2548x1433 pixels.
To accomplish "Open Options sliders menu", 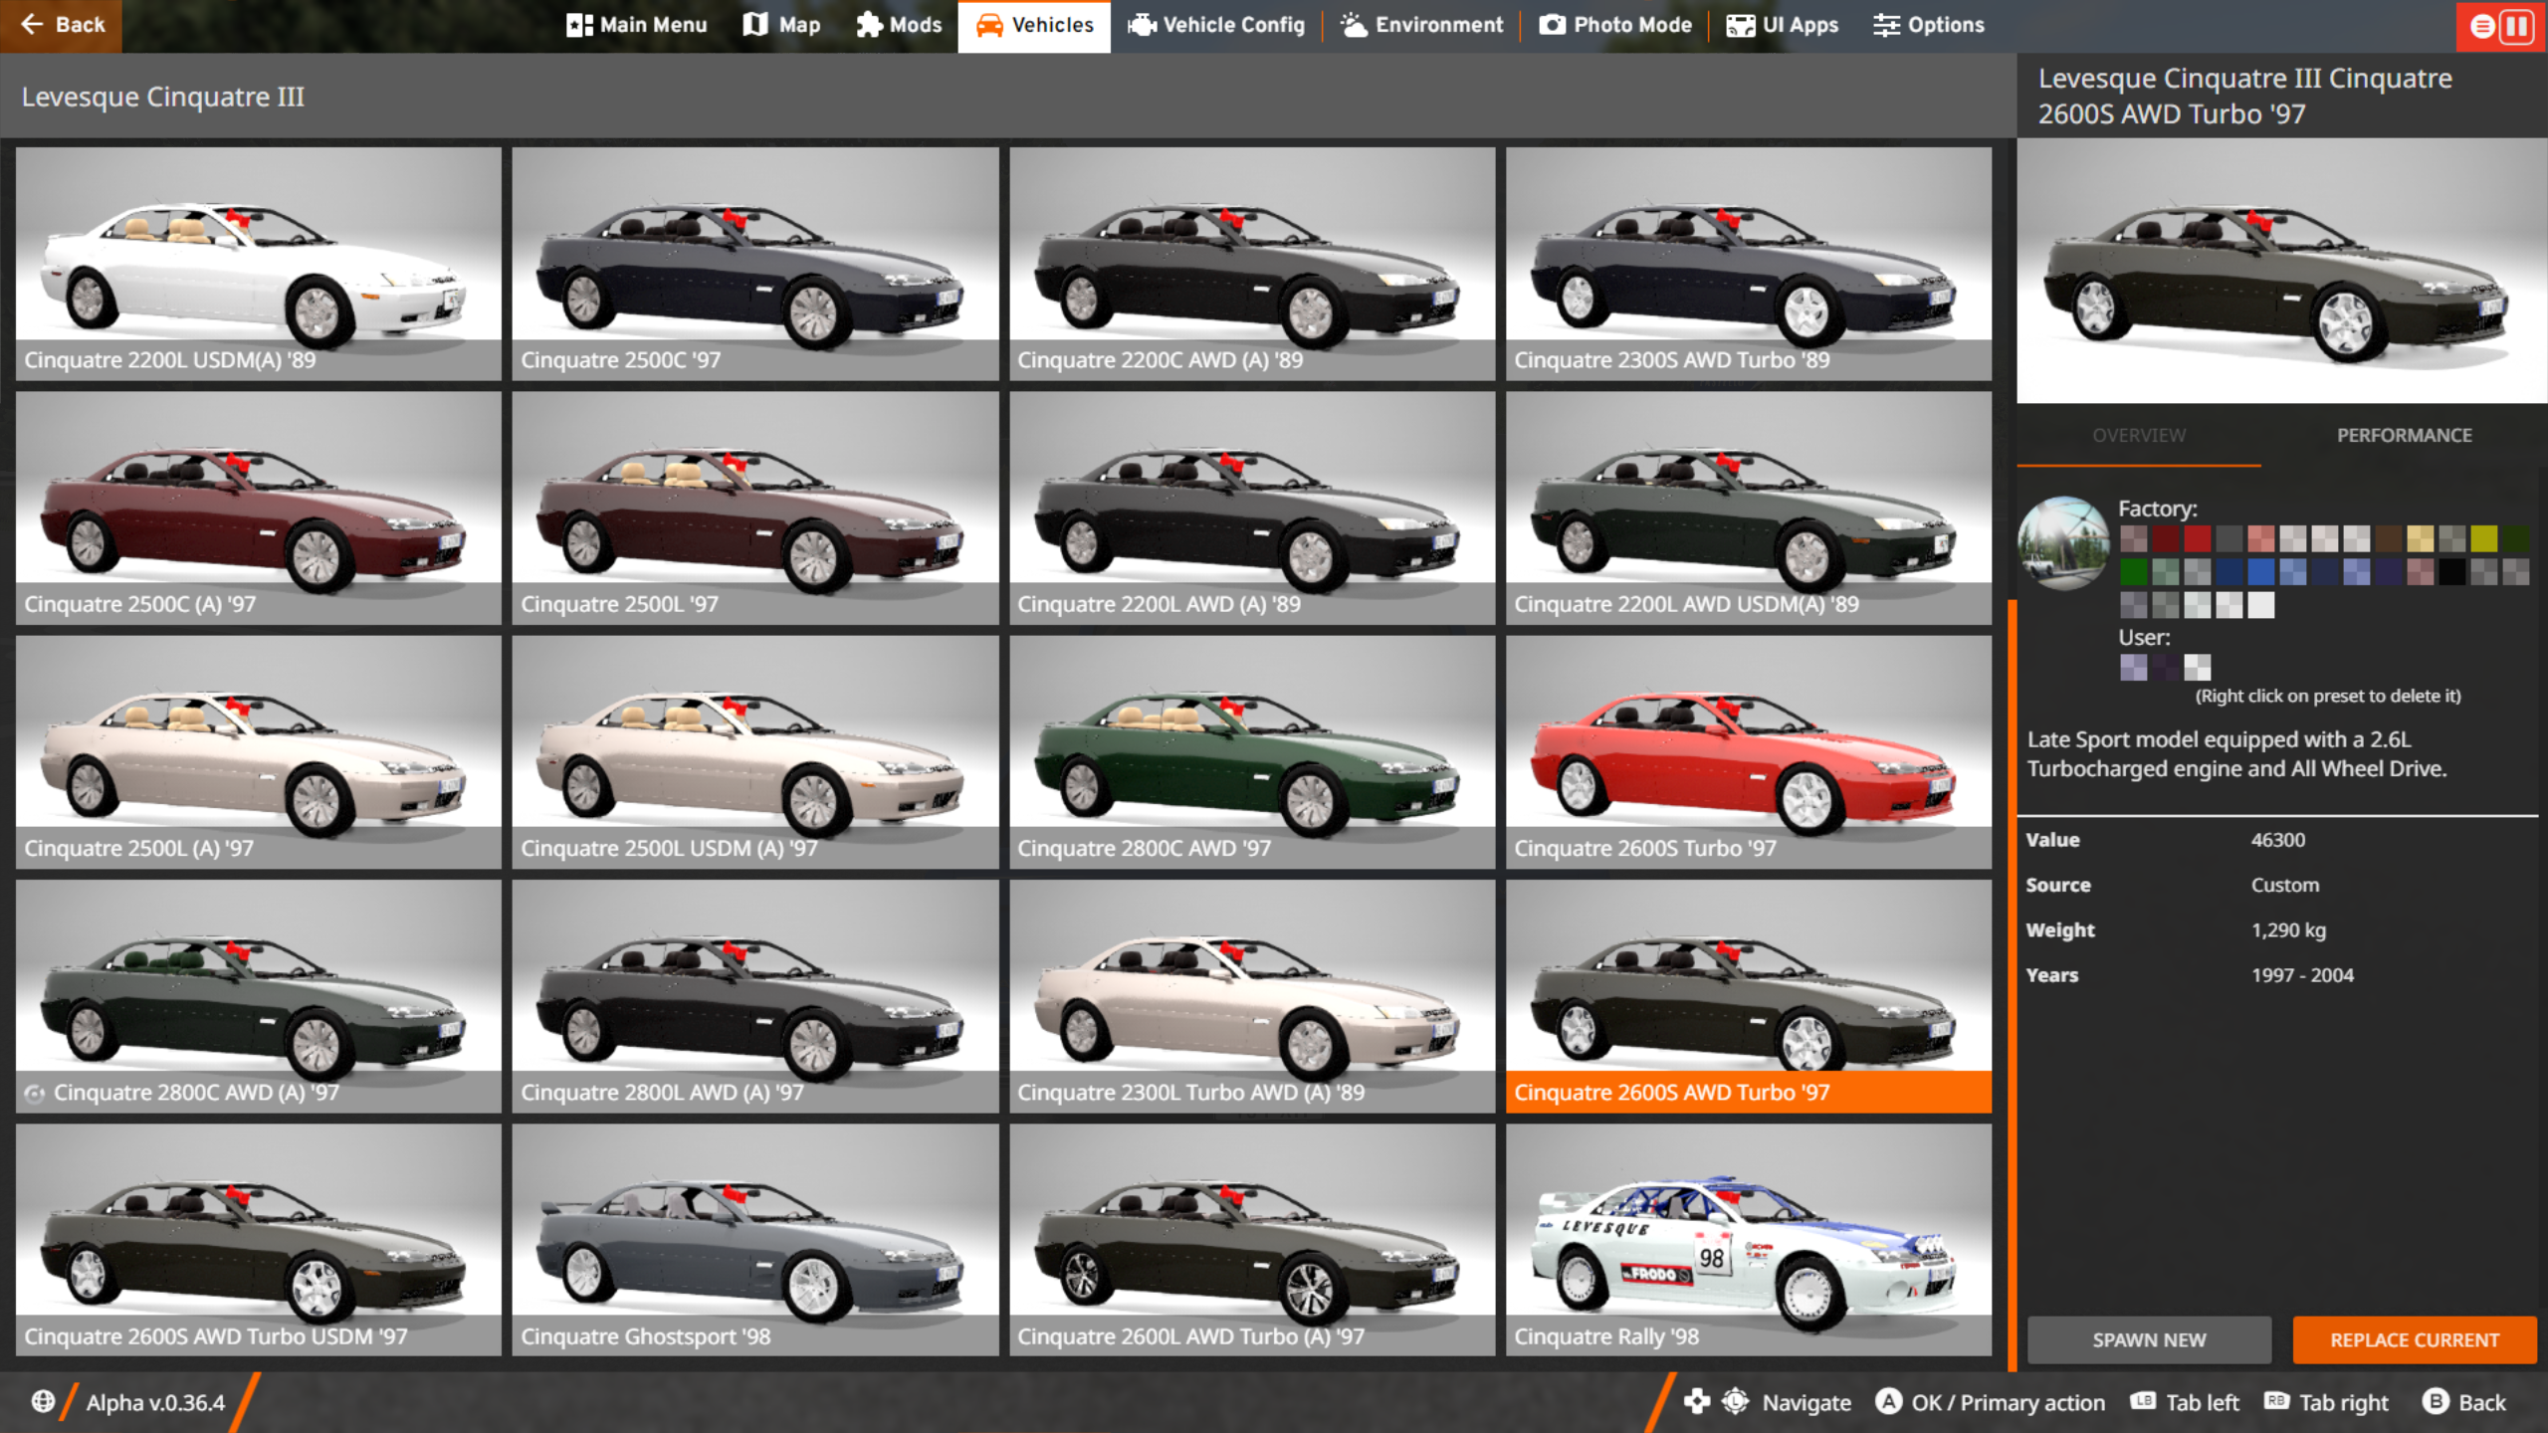I will (1928, 25).
